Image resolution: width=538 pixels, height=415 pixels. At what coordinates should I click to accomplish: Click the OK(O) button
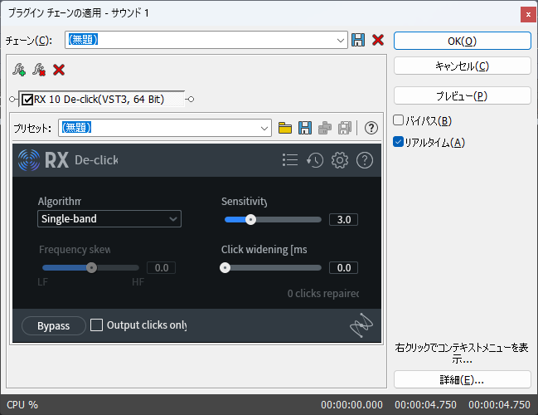[463, 41]
